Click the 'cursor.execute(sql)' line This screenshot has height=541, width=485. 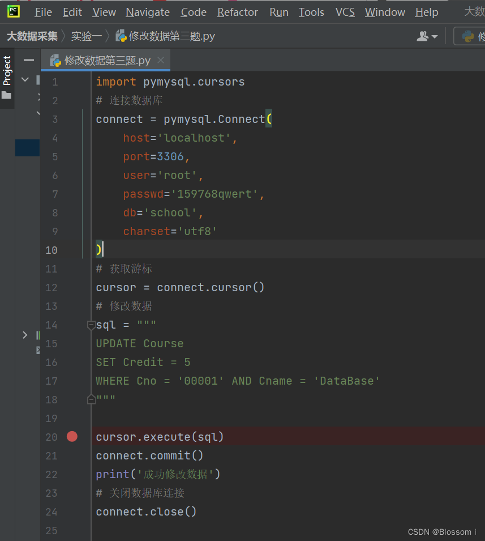(x=160, y=437)
